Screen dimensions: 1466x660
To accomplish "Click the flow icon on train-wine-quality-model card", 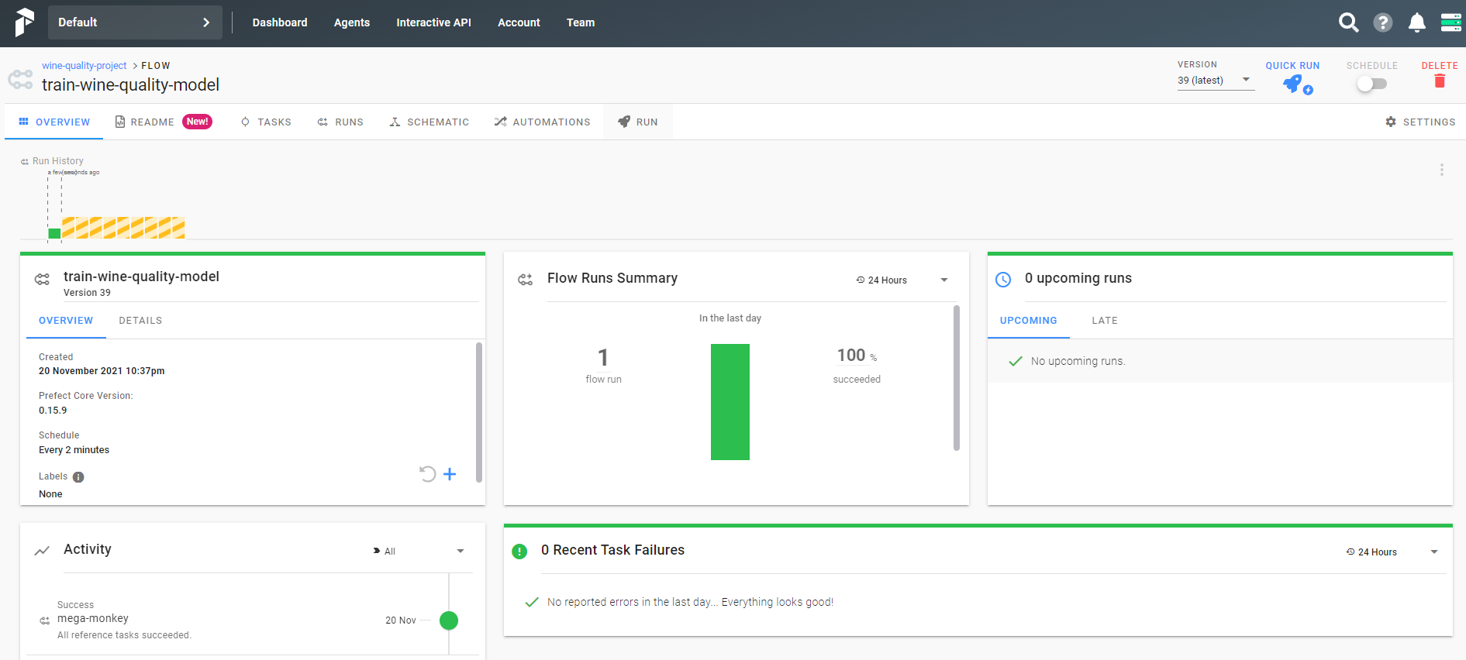I will 42,280.
